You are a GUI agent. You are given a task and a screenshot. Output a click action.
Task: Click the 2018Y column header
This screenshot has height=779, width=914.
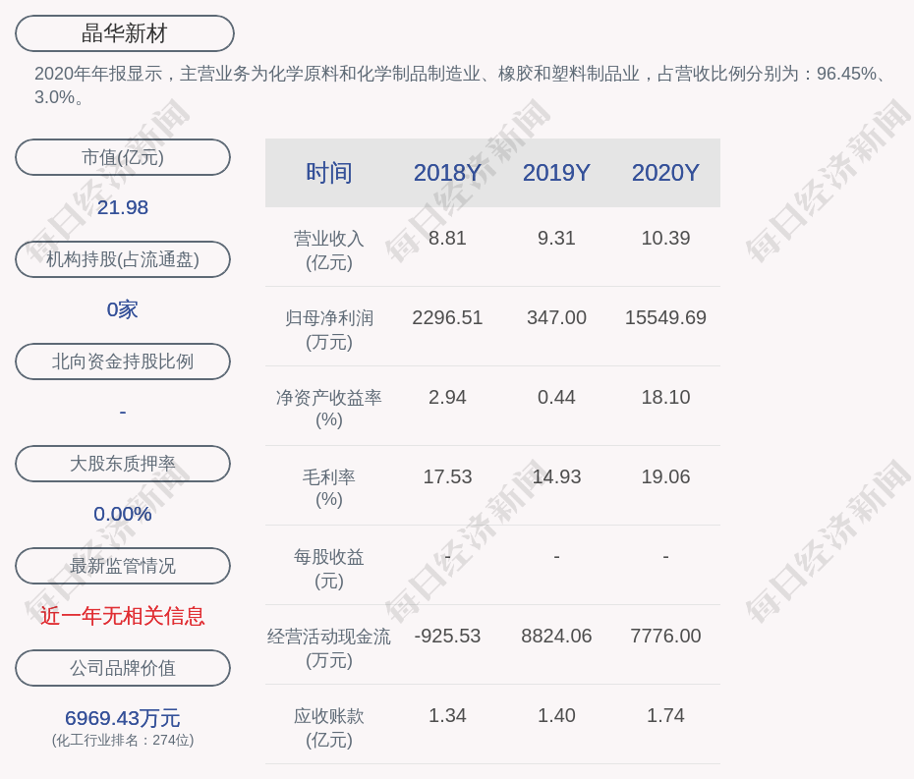pyautogui.click(x=447, y=173)
